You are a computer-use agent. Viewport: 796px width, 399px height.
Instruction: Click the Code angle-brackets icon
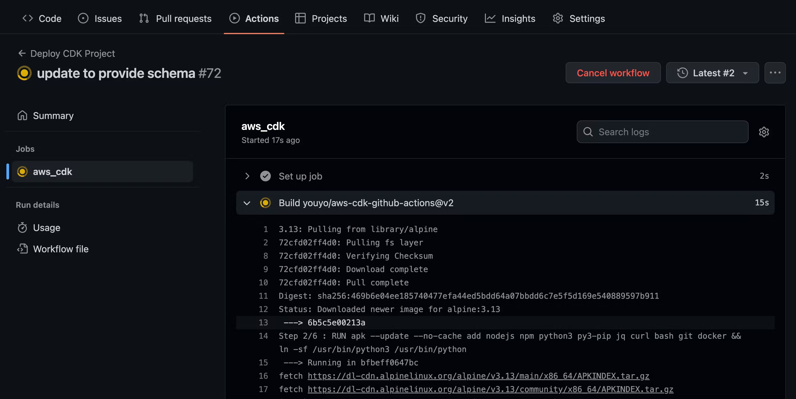click(27, 18)
